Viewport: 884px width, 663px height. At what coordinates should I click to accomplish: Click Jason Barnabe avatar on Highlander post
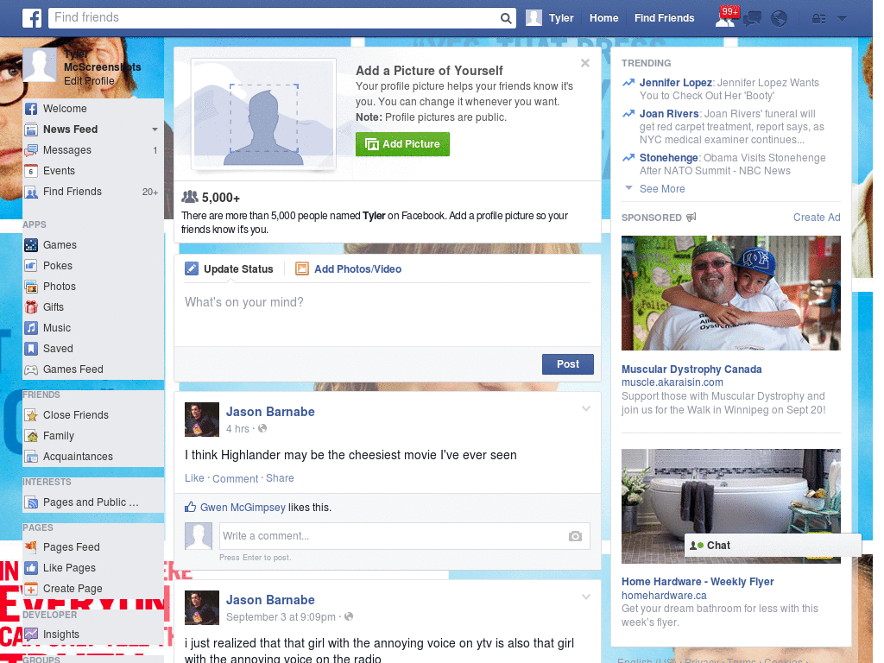(x=202, y=420)
